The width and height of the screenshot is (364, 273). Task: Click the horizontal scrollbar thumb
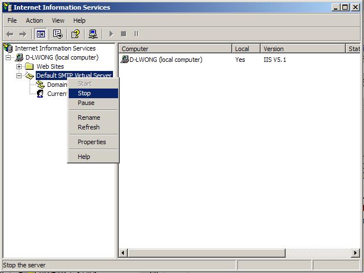tap(206, 253)
